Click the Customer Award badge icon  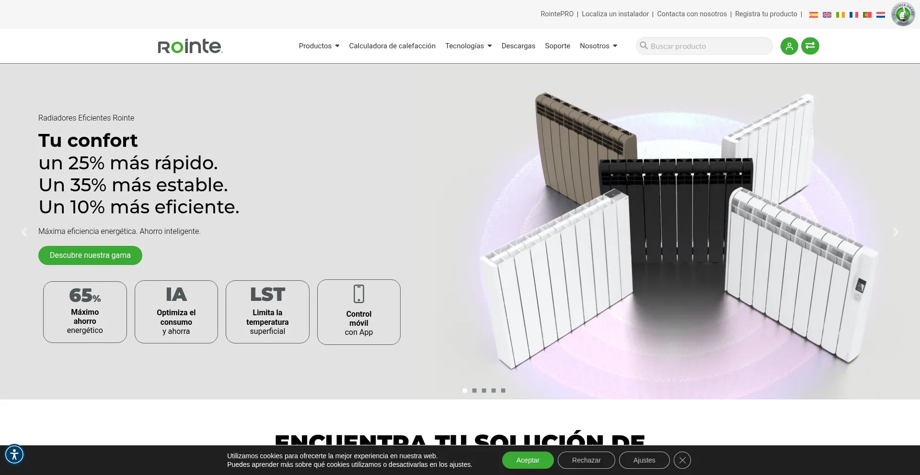tap(903, 14)
